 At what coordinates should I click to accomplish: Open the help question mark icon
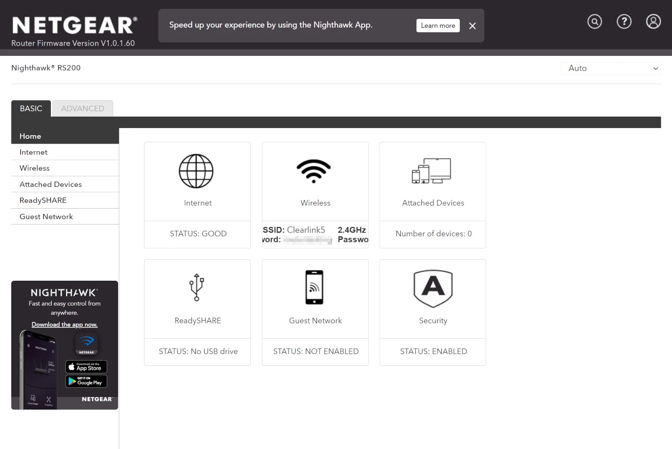click(x=624, y=21)
